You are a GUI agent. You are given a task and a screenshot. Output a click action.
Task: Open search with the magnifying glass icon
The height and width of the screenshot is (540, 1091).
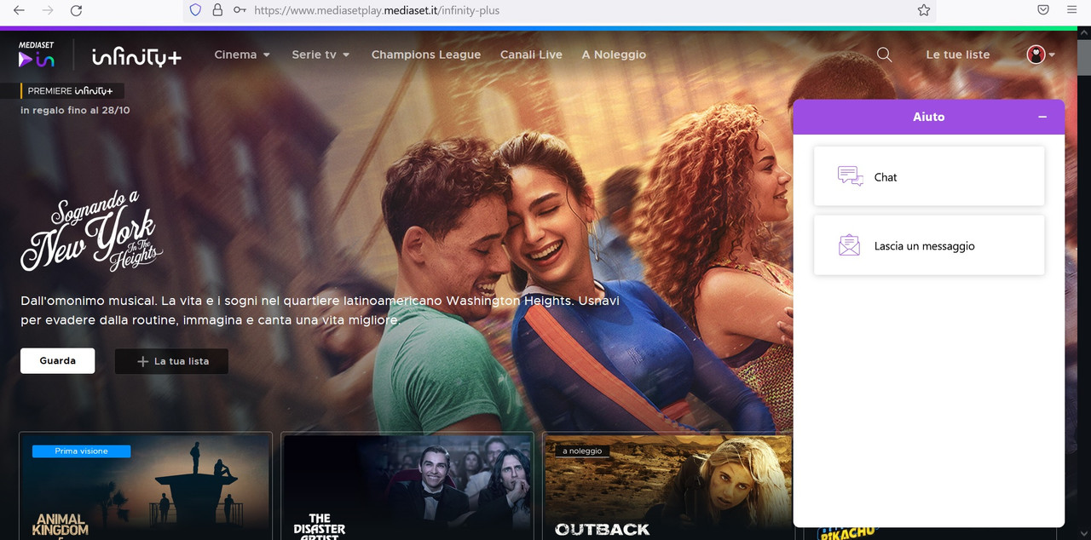884,55
